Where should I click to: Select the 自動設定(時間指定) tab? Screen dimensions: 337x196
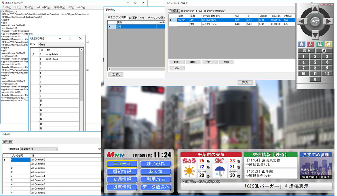(x=214, y=11)
